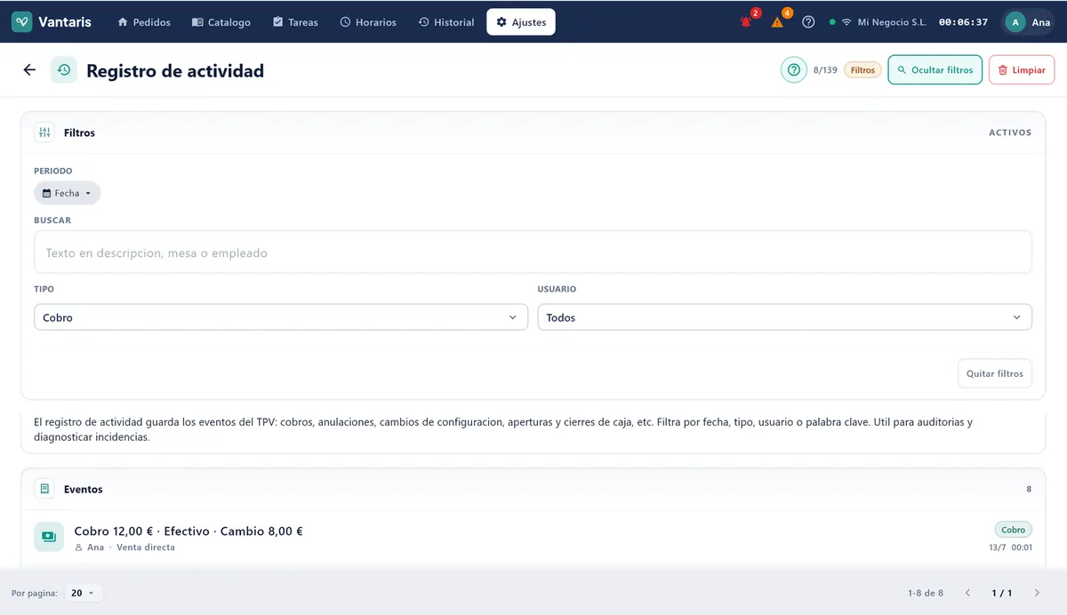
Task: Click the cash payment icon of Cobro 12,00 €
Action: click(x=49, y=537)
